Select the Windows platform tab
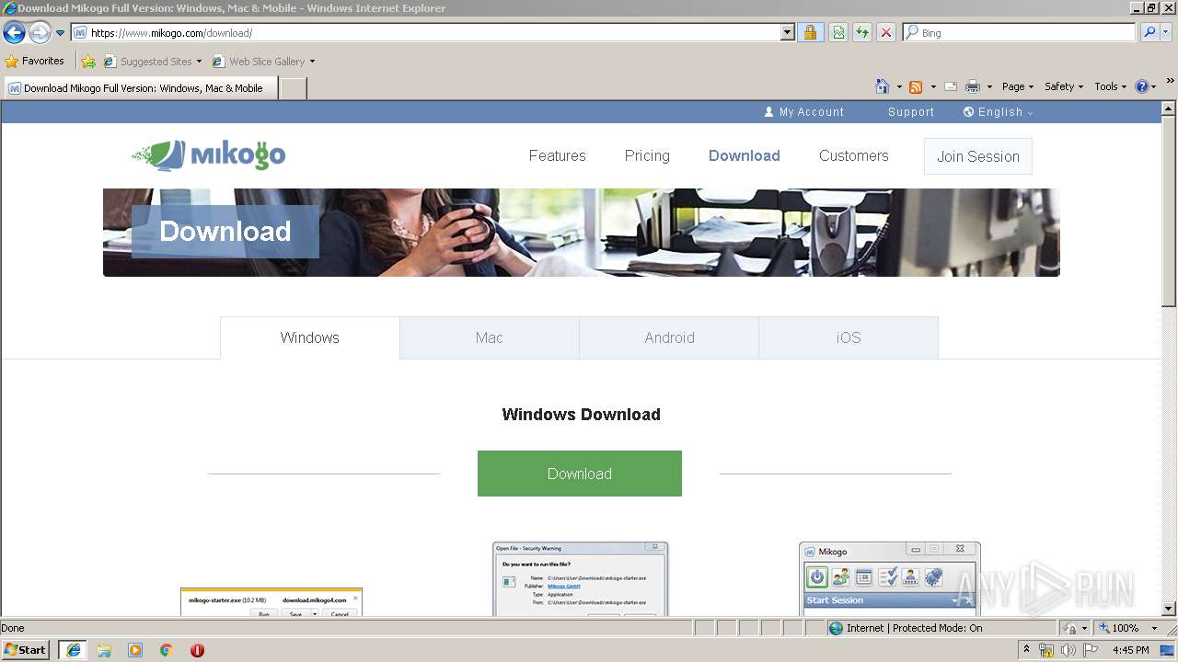The image size is (1178, 662). tap(310, 337)
